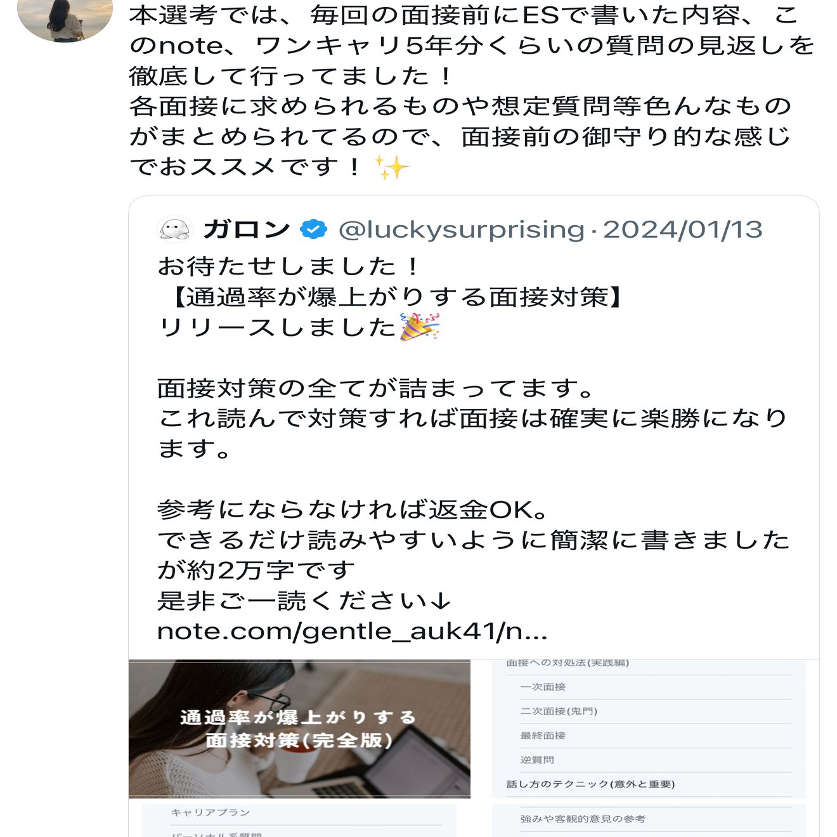The image size is (837, 837).
Task: Open the tweet author's profile photo
Action: [64, 18]
